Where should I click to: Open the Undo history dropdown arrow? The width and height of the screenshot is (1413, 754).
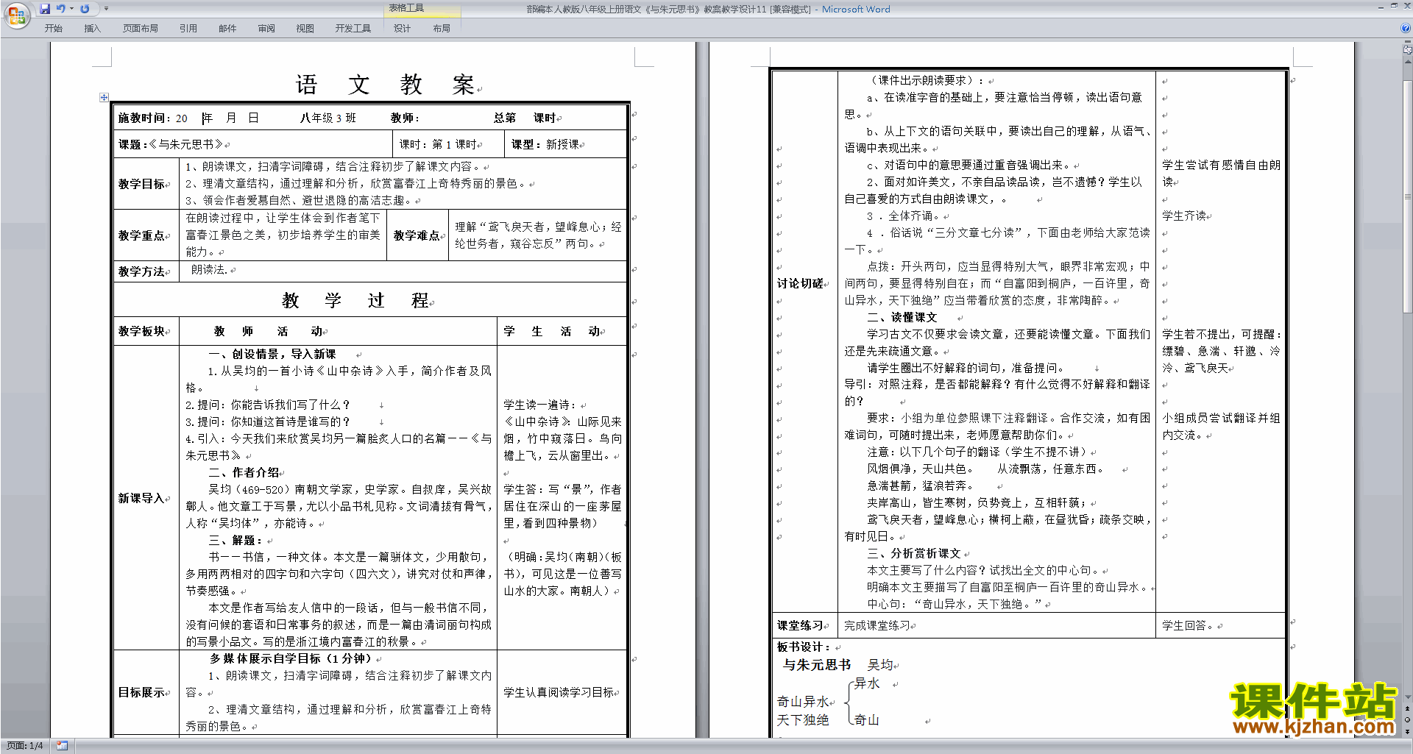pyautogui.click(x=71, y=9)
